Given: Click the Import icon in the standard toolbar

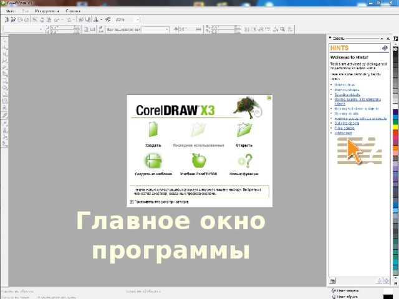Looking at the screenshot, I should [81, 19].
